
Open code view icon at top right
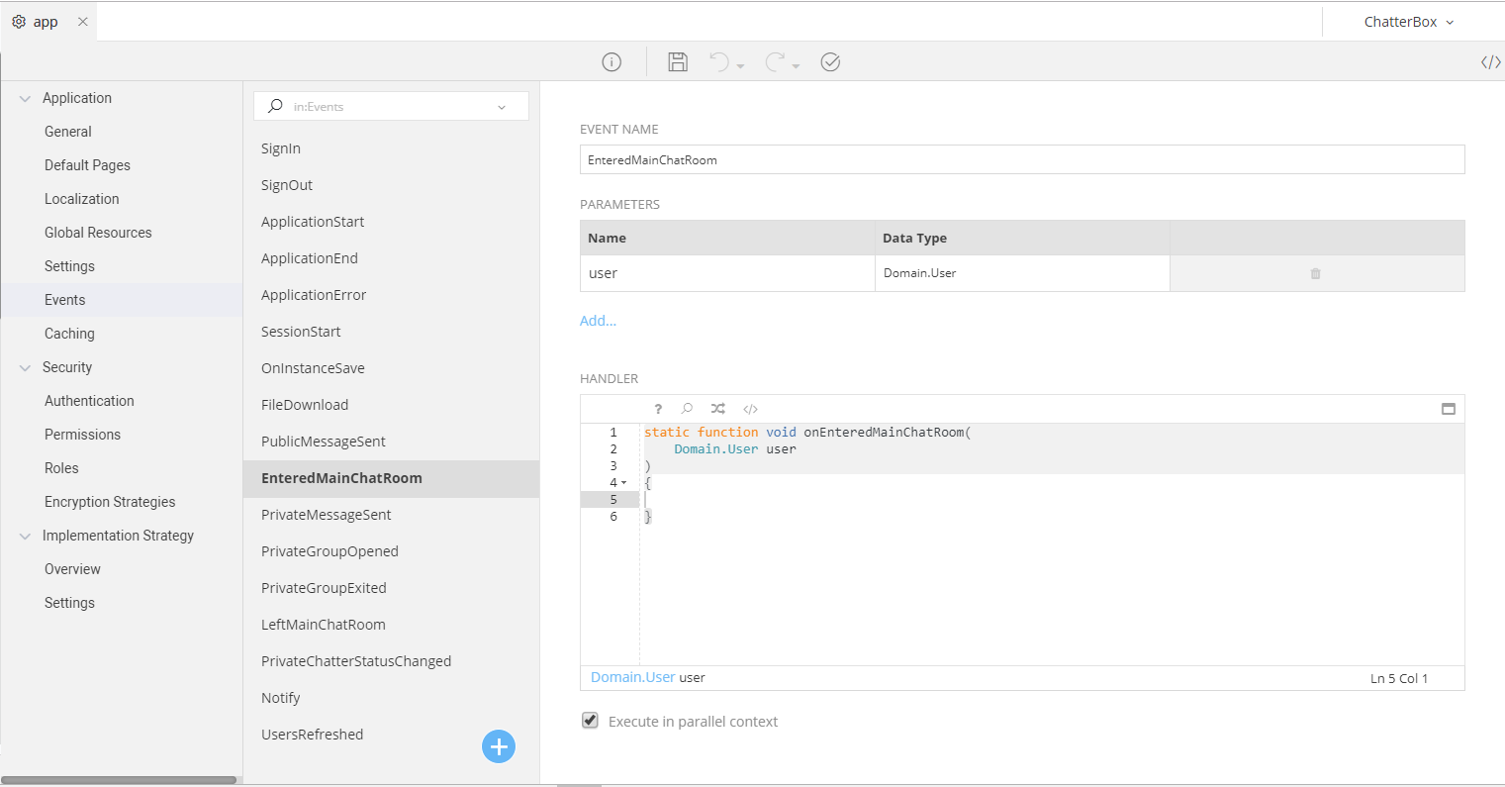(x=1490, y=62)
